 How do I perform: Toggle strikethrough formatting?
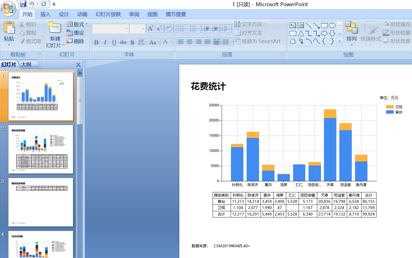tap(123, 42)
